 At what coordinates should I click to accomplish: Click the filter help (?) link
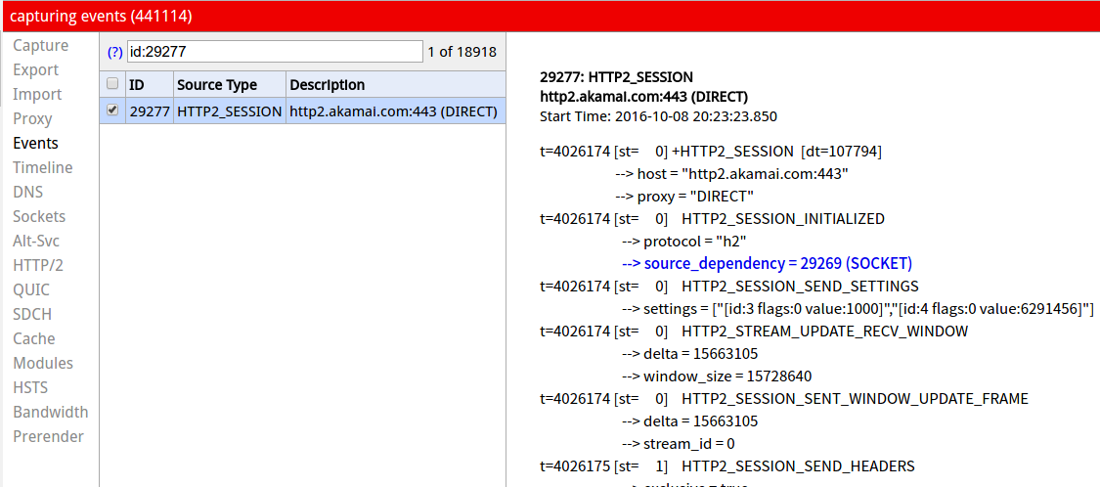tap(115, 52)
